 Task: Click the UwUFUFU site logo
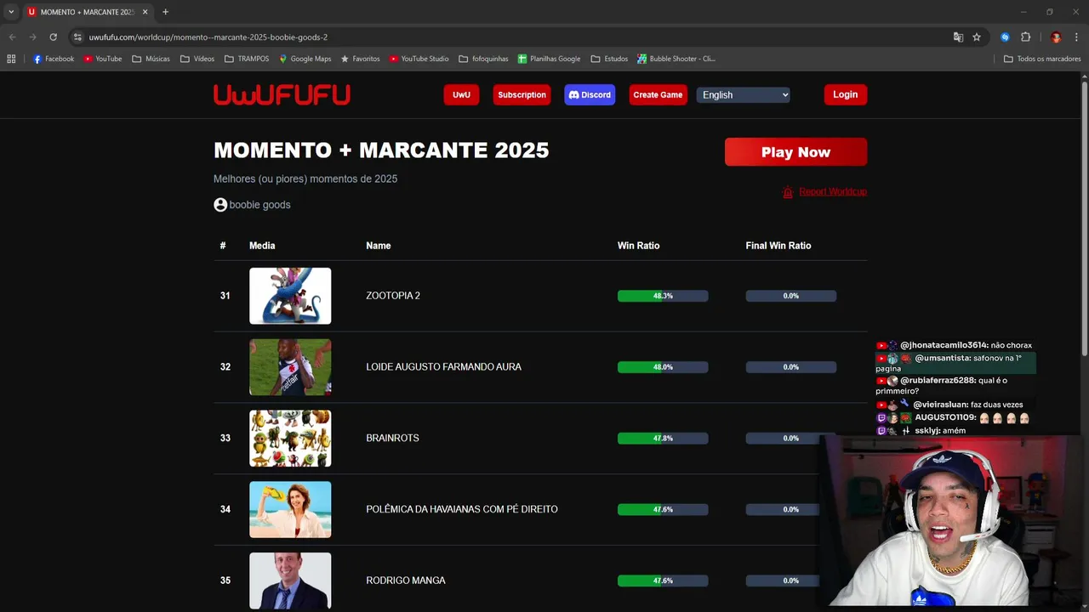pos(282,94)
